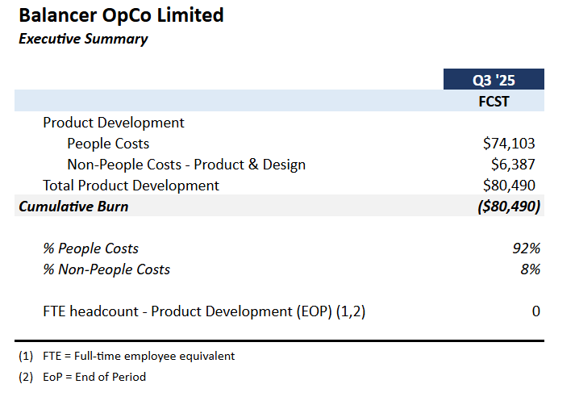The height and width of the screenshot is (405, 575).
Task: Select the Total Product Development label
Action: click(x=131, y=186)
